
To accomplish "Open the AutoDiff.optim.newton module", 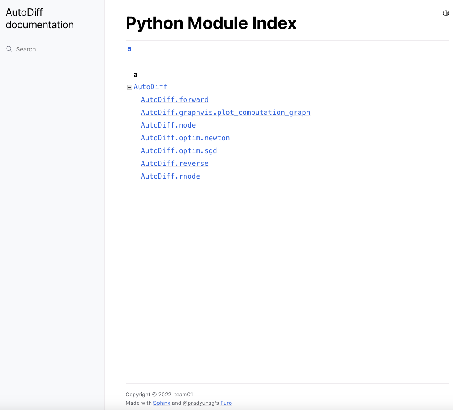I will tap(185, 138).
